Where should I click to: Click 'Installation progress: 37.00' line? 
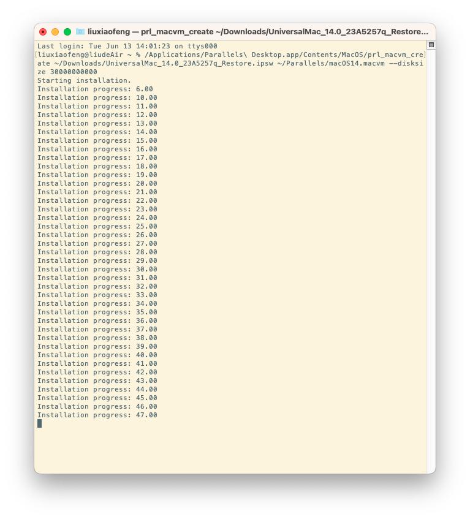[x=97, y=329]
